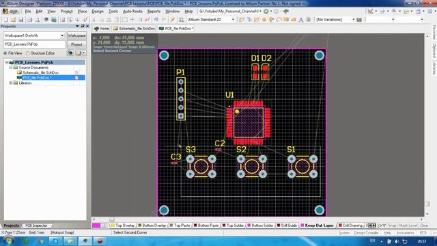
Task: Click the Place String text A icon
Action: coord(301,20)
